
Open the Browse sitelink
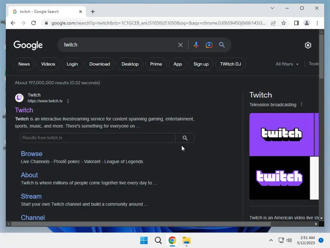pos(32,154)
